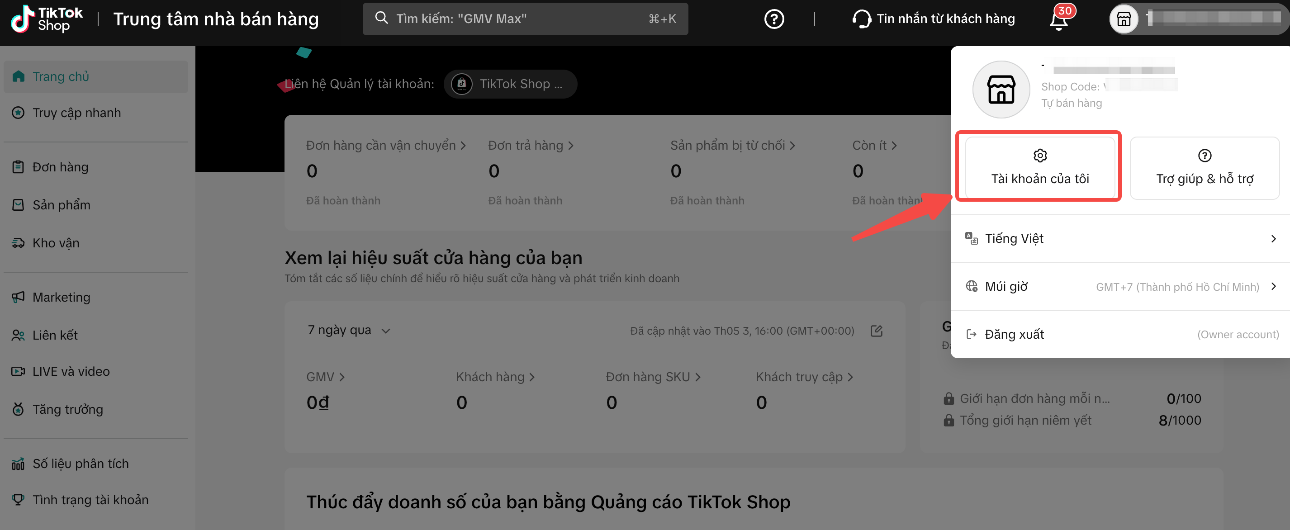Click the 0đ GMV value

click(x=318, y=402)
